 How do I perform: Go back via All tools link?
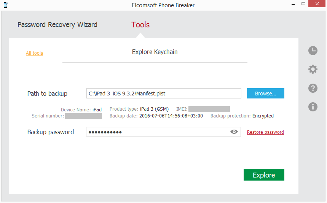pos(34,53)
